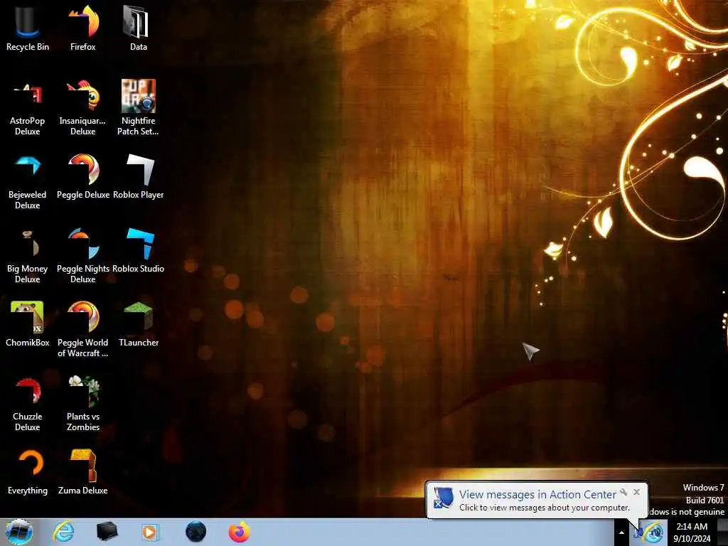
Task: Select the Peggle Nights Deluxe shortcut
Action: 83,256
